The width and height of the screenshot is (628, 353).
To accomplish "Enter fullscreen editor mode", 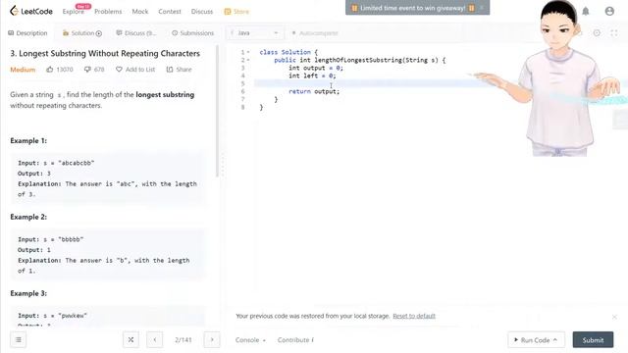I will pos(614,33).
